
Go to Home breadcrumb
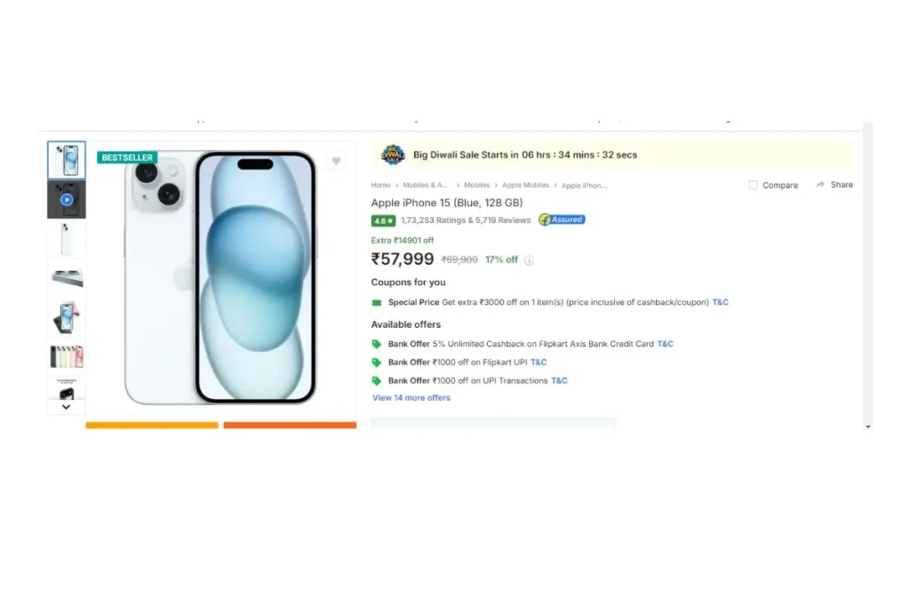coord(380,185)
